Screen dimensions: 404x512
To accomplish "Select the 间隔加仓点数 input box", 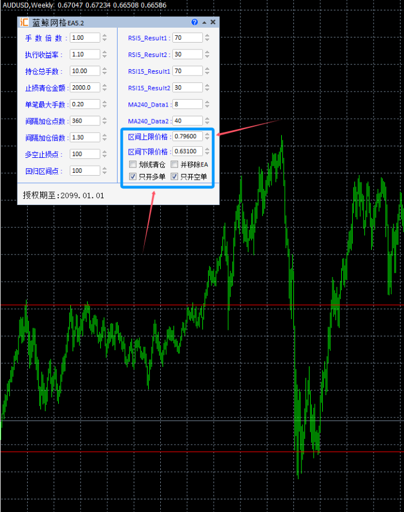I will (x=84, y=121).
